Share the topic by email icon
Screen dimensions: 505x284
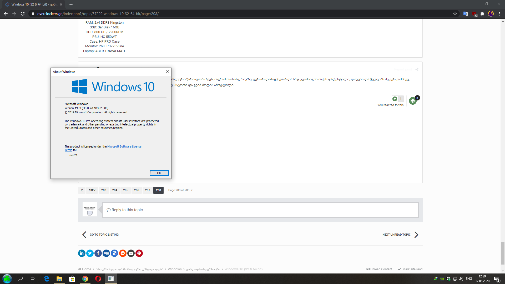pos(131,253)
